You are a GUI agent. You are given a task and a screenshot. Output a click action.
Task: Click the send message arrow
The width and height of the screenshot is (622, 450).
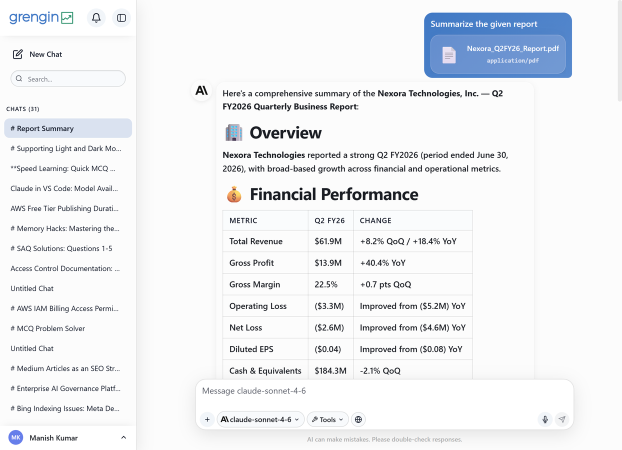pos(562,419)
